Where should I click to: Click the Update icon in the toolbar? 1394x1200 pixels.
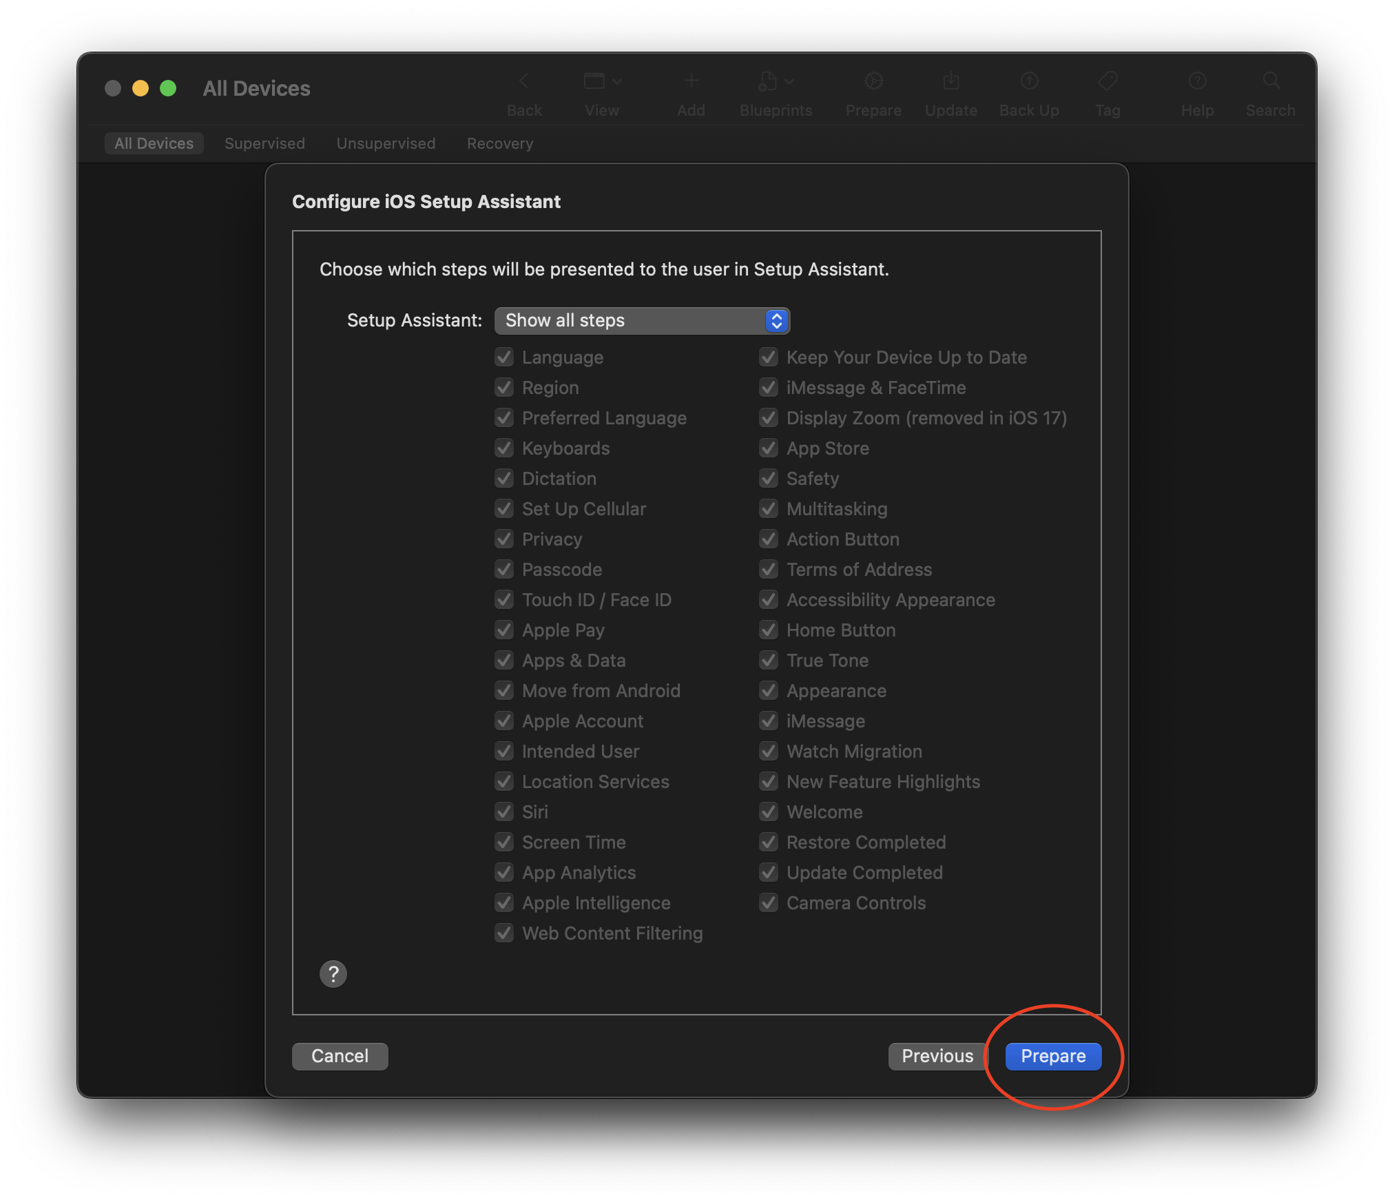(x=950, y=81)
